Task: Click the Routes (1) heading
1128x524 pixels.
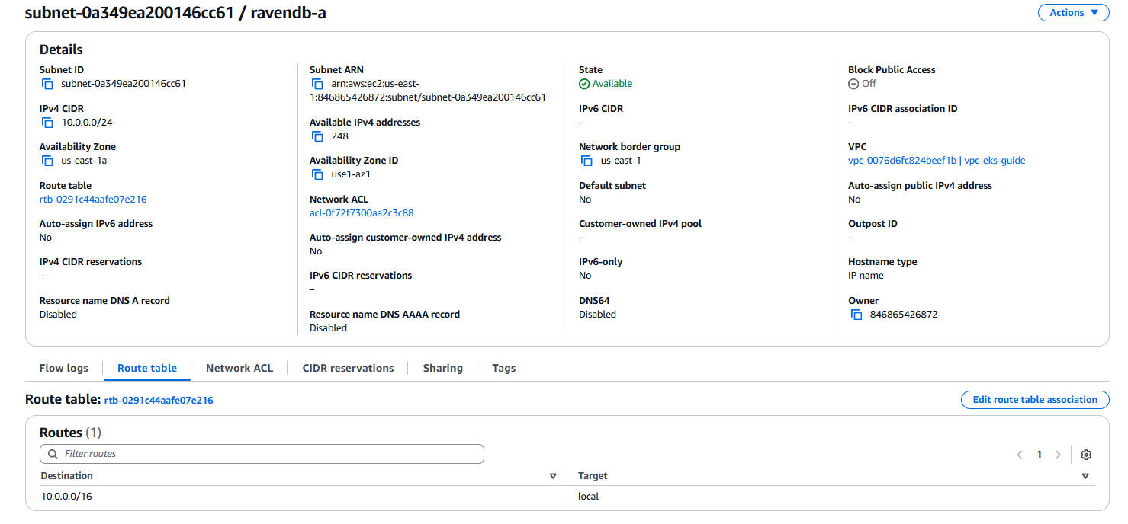Action: (70, 433)
